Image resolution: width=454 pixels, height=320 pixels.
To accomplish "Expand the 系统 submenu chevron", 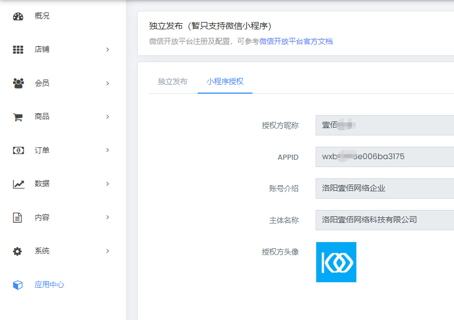I will pos(107,251).
